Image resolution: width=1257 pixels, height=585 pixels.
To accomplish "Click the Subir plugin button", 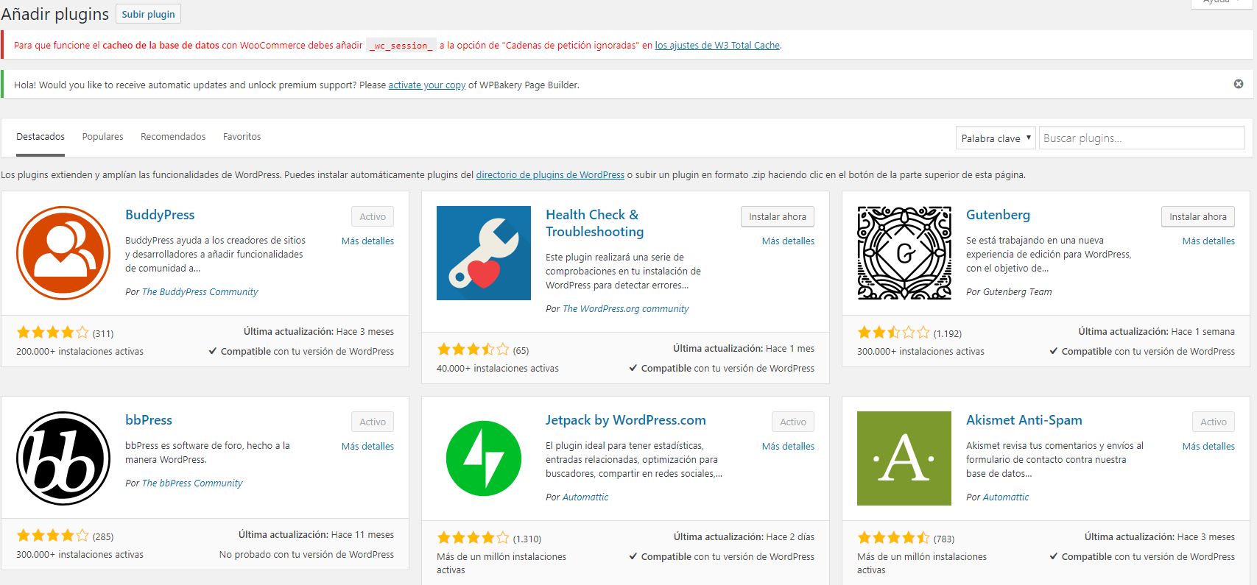I will [x=148, y=14].
